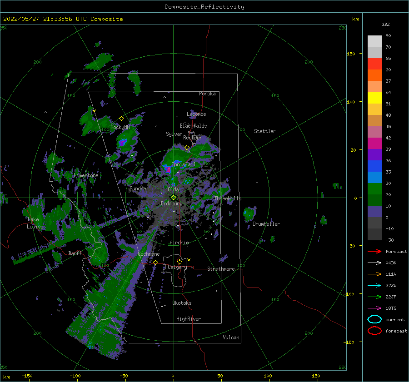The image size is (409, 382).
Task: Click the red 60-65 dBZ swatch
Action: [374, 64]
